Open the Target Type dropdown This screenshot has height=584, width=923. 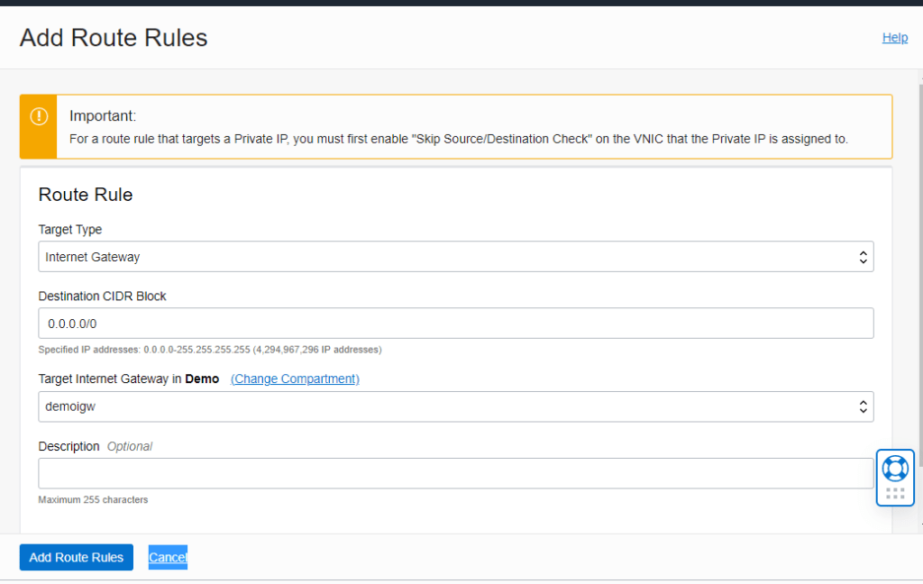(x=455, y=257)
